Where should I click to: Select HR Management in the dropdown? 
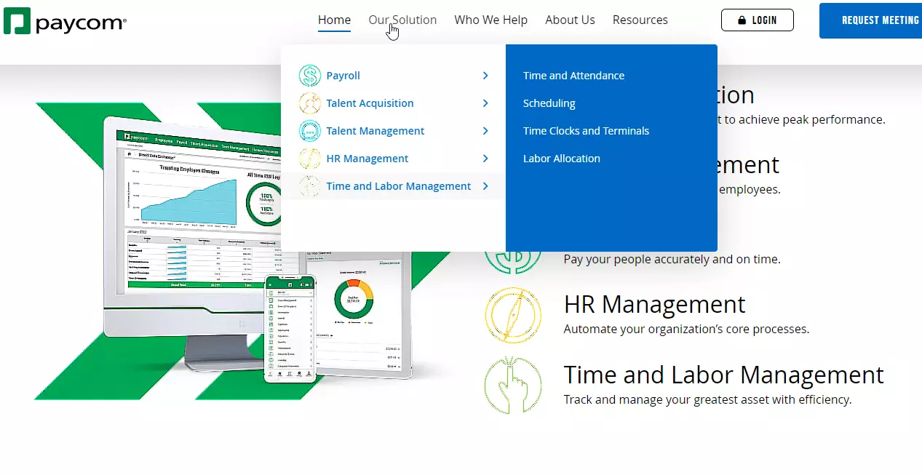tap(367, 159)
